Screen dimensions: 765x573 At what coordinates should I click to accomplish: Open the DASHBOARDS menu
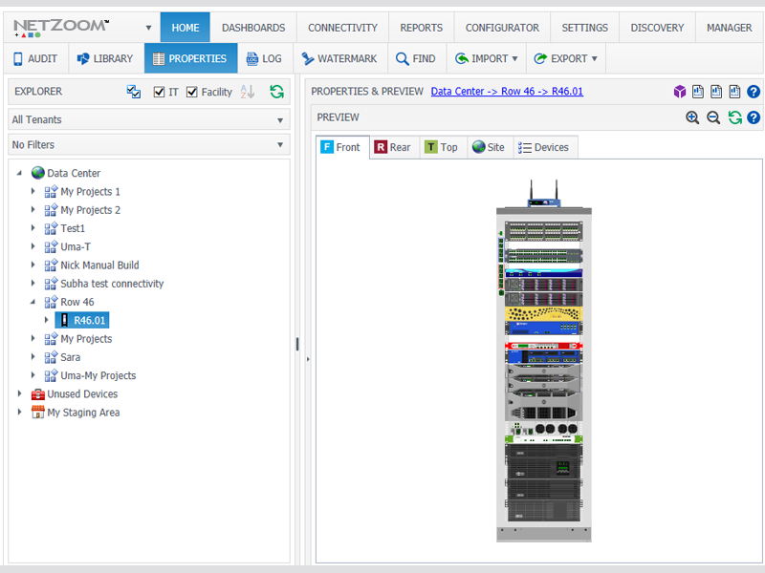(253, 28)
